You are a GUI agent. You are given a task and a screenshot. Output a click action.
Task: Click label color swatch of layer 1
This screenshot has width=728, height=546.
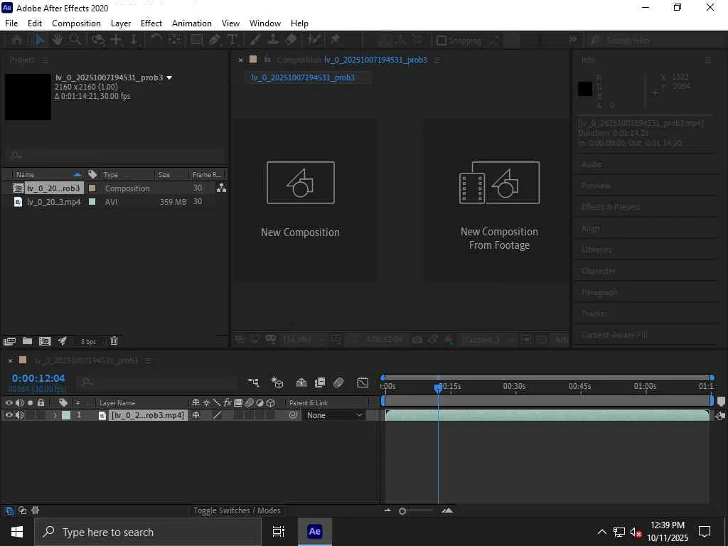pos(66,415)
